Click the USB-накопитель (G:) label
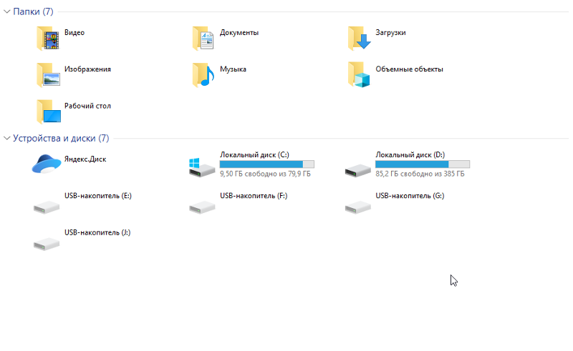Viewport: 573px width, 351px height. (410, 196)
